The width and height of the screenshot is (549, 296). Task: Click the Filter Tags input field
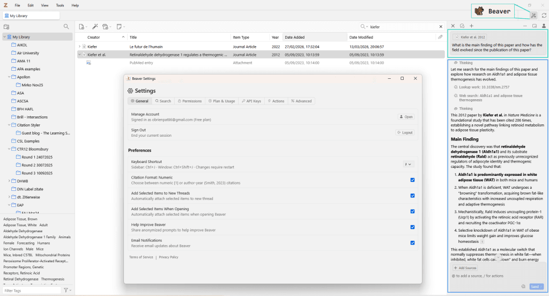pyautogui.click(x=32, y=291)
